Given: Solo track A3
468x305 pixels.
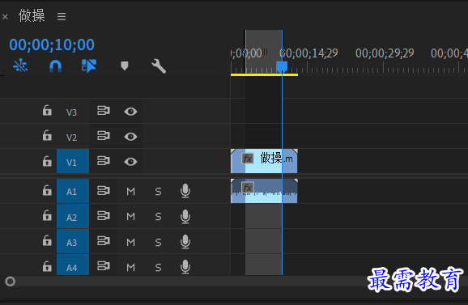Looking at the screenshot, I should [158, 242].
